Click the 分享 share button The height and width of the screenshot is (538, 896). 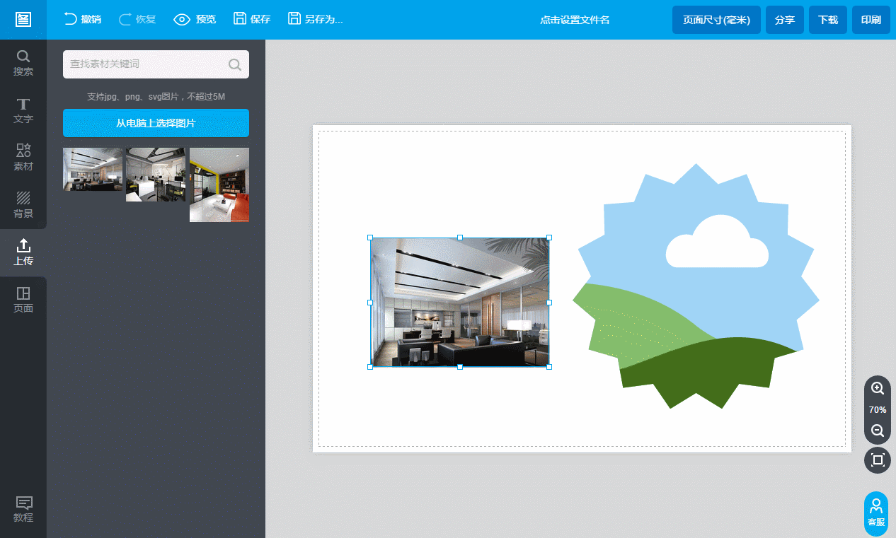(785, 20)
